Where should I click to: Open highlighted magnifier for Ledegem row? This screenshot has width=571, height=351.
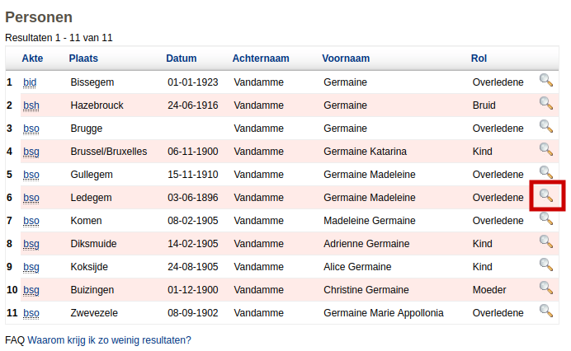tap(545, 195)
